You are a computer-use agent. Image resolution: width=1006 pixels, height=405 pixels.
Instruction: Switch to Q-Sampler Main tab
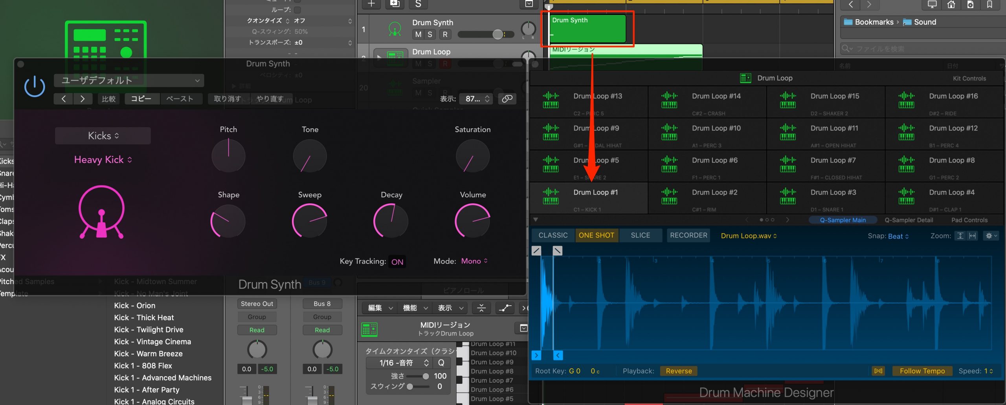(x=843, y=220)
